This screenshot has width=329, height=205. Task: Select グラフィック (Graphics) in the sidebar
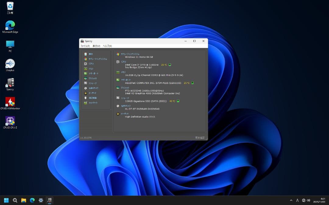pyautogui.click(x=93, y=78)
